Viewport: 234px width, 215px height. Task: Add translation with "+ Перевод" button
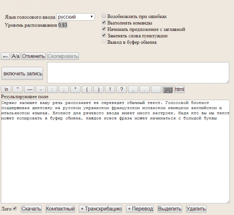[x=140, y=209]
